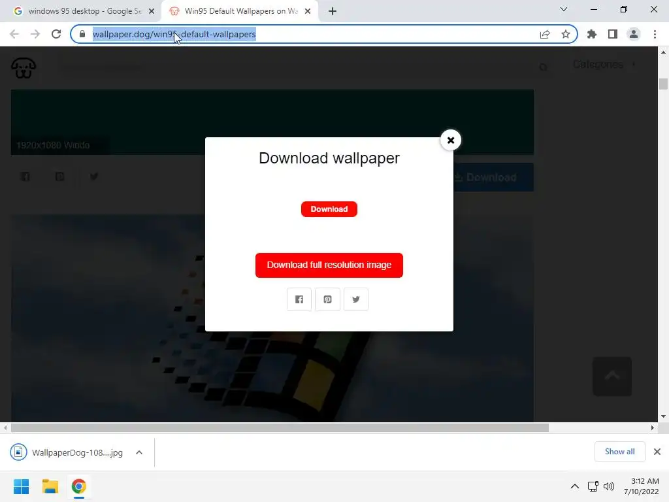Open the Extensions puzzle icon
Screen dimensions: 669x502
point(592,34)
